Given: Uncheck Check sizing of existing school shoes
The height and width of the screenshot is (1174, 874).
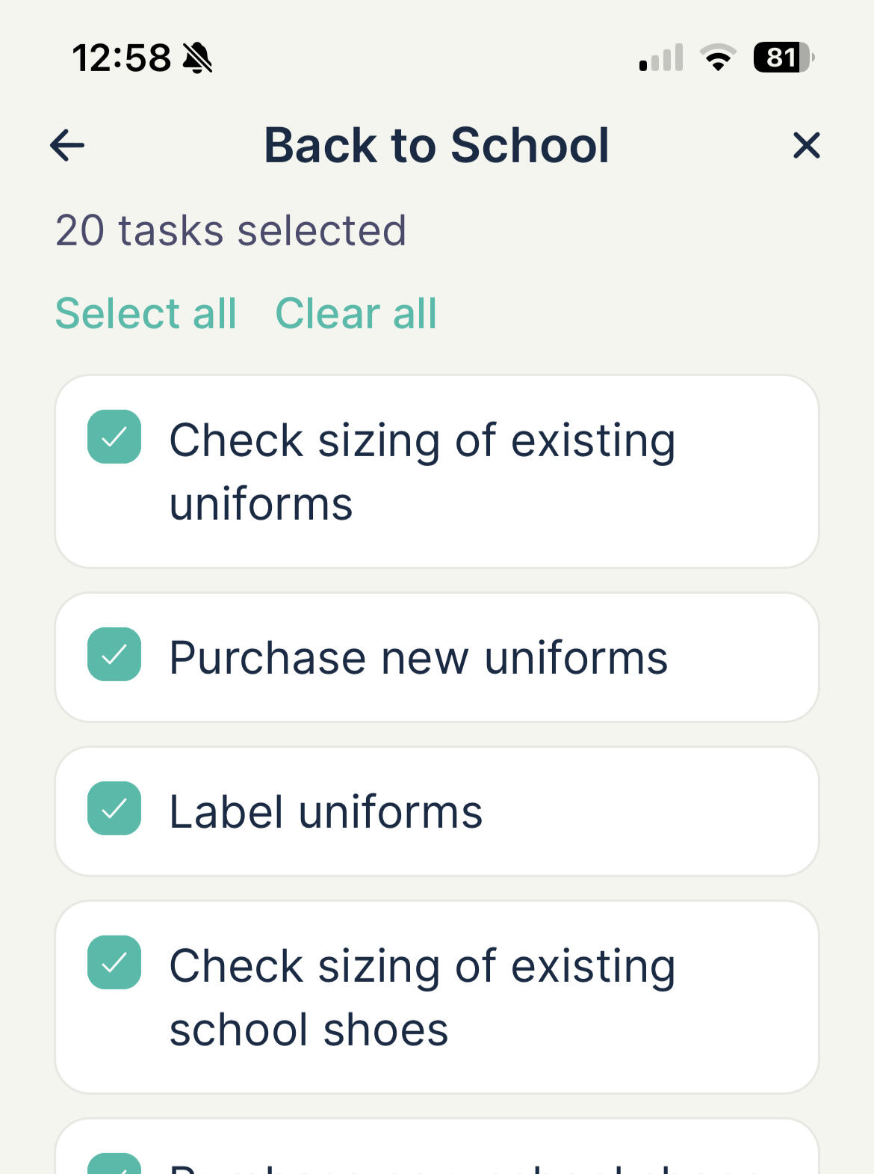Looking at the screenshot, I should 114,962.
